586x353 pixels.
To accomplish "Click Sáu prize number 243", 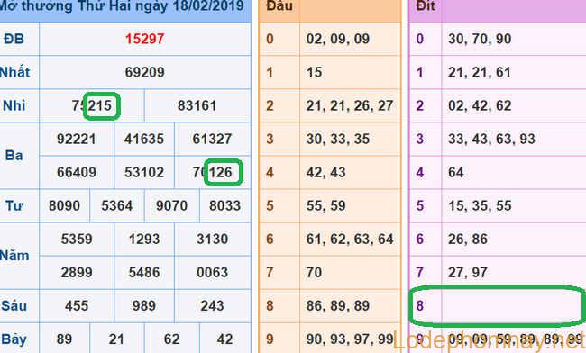I will [x=212, y=305].
